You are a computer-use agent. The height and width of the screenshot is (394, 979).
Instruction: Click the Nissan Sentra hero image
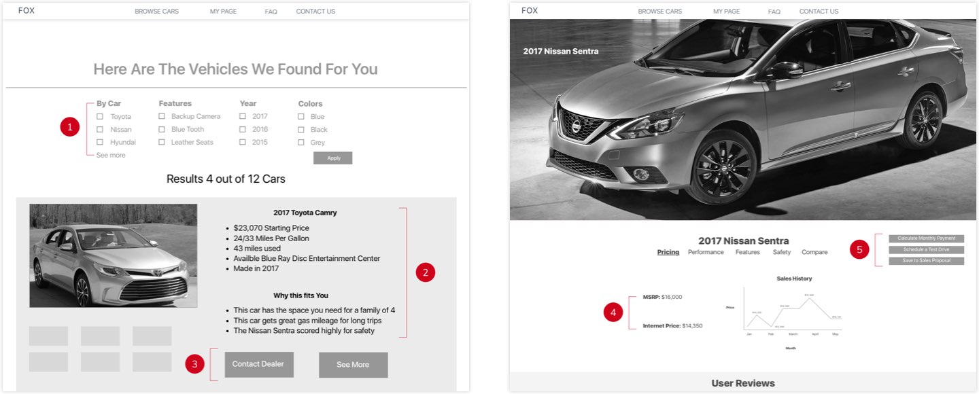point(743,120)
